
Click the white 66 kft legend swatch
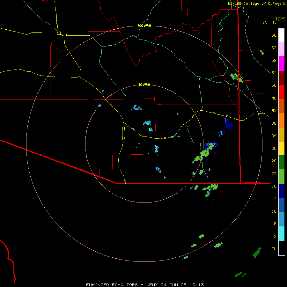282,35
